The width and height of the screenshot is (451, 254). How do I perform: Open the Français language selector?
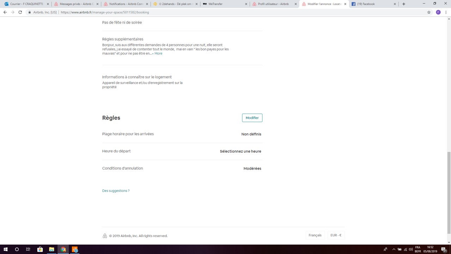pyautogui.click(x=315, y=235)
